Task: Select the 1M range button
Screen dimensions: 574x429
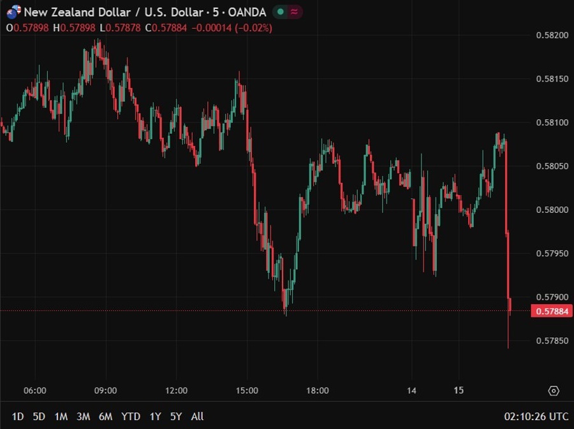Action: [61, 416]
